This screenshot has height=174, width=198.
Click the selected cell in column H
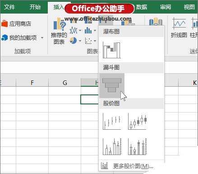tap(90, 99)
